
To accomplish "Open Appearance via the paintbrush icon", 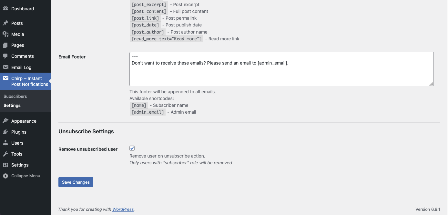I will (5, 121).
